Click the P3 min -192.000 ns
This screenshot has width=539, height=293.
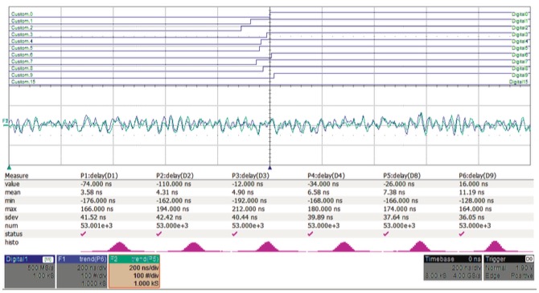(x=249, y=201)
